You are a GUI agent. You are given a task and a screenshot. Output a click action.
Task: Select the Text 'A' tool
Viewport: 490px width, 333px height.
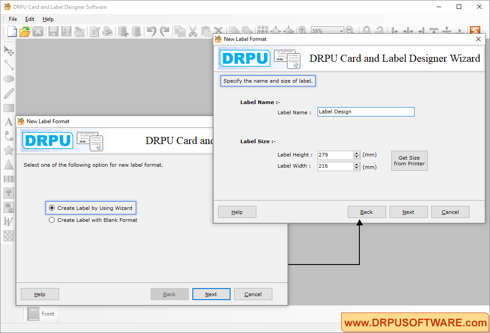click(x=9, y=122)
